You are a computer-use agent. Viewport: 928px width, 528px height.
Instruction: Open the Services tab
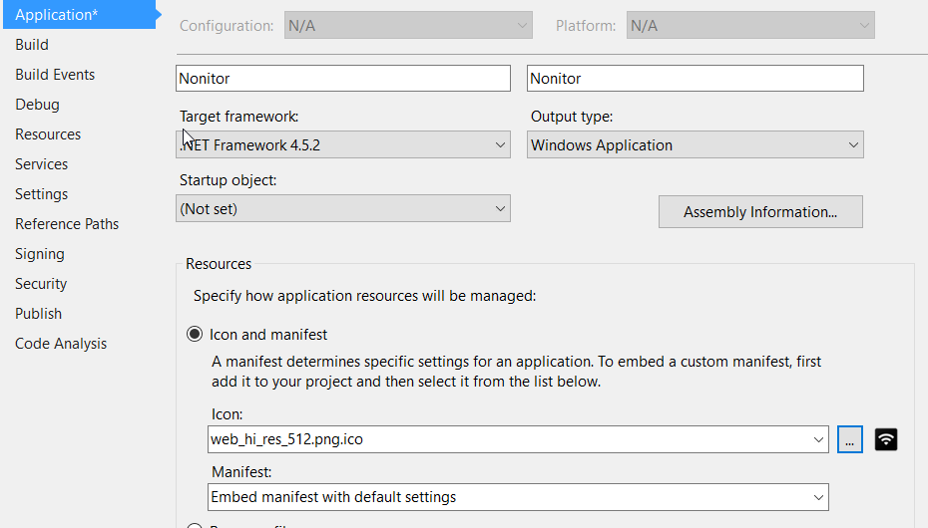pos(42,164)
